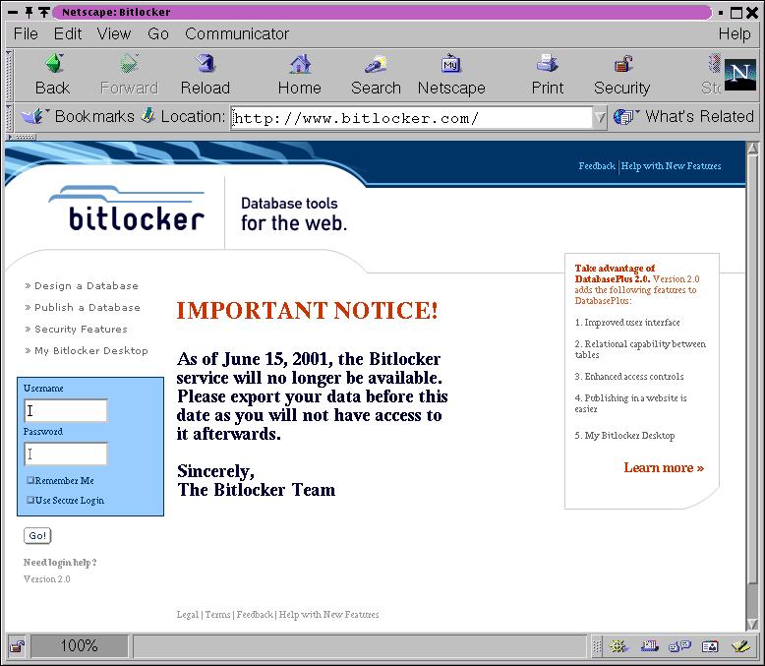Open Feedback link in top banner
Image resolution: width=765 pixels, height=666 pixels.
(x=597, y=166)
